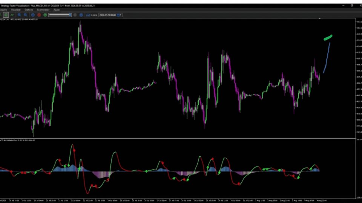
Task: Click the gray pause/play button after slider
Action: [x=75, y=15]
